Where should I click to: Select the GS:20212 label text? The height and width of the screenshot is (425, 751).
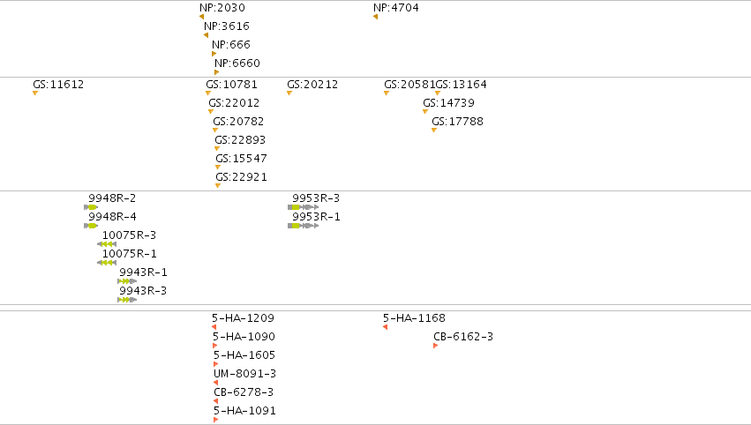(x=312, y=85)
